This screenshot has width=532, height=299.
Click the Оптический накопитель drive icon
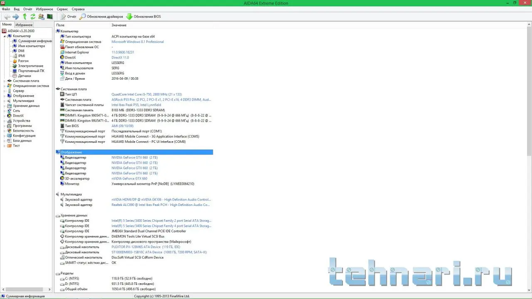point(62,257)
